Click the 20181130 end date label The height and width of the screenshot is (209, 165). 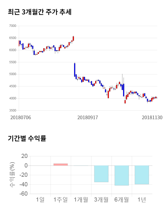point(152,117)
